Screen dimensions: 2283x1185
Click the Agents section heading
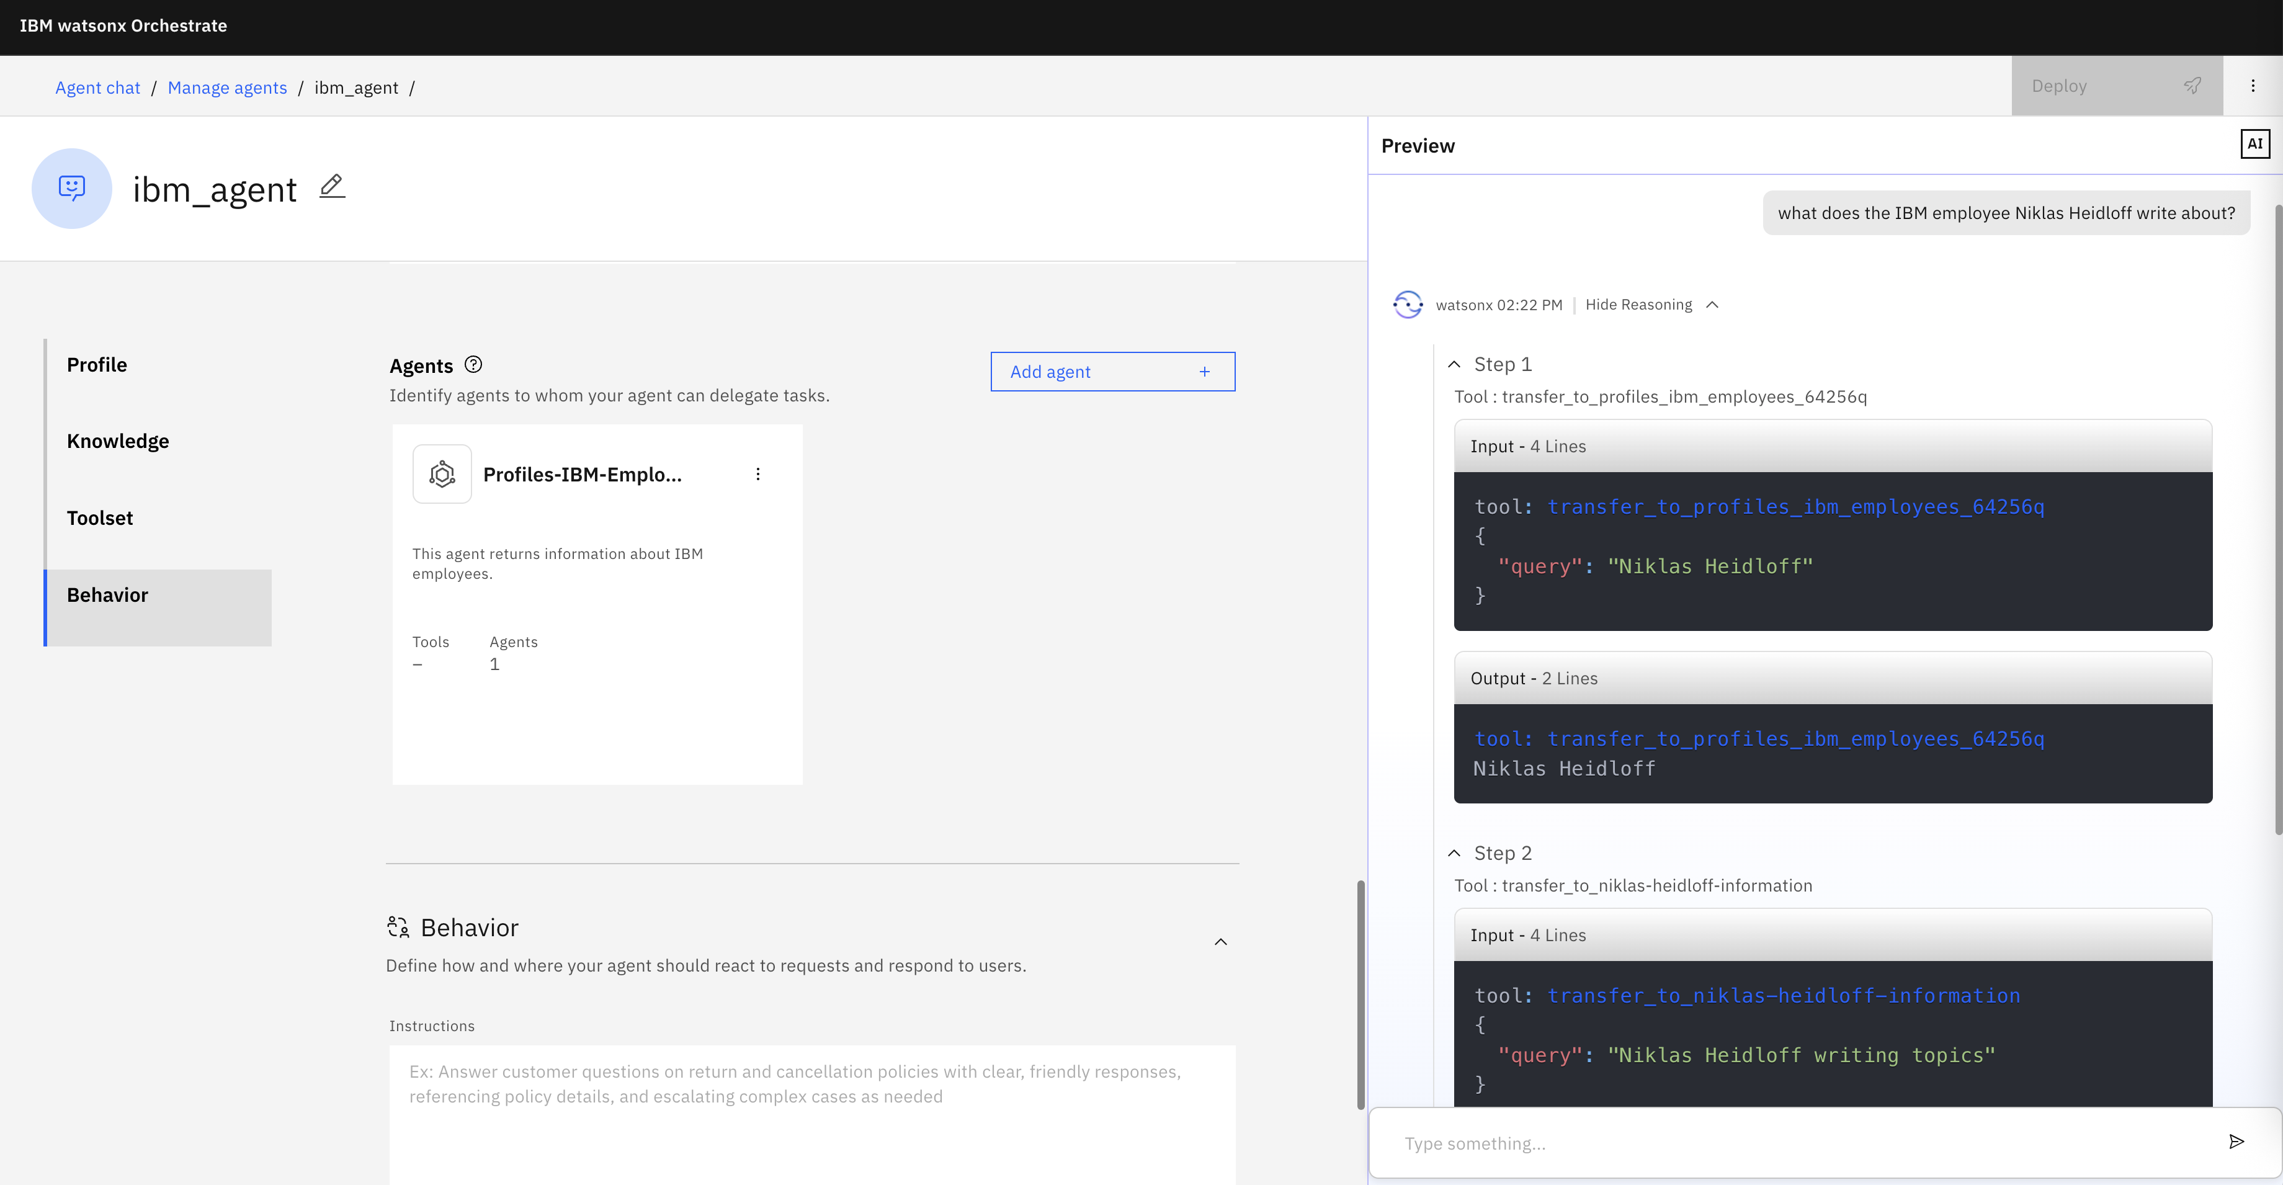click(421, 365)
